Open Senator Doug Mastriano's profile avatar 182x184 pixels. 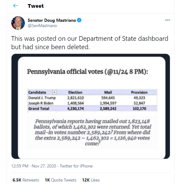(18, 23)
